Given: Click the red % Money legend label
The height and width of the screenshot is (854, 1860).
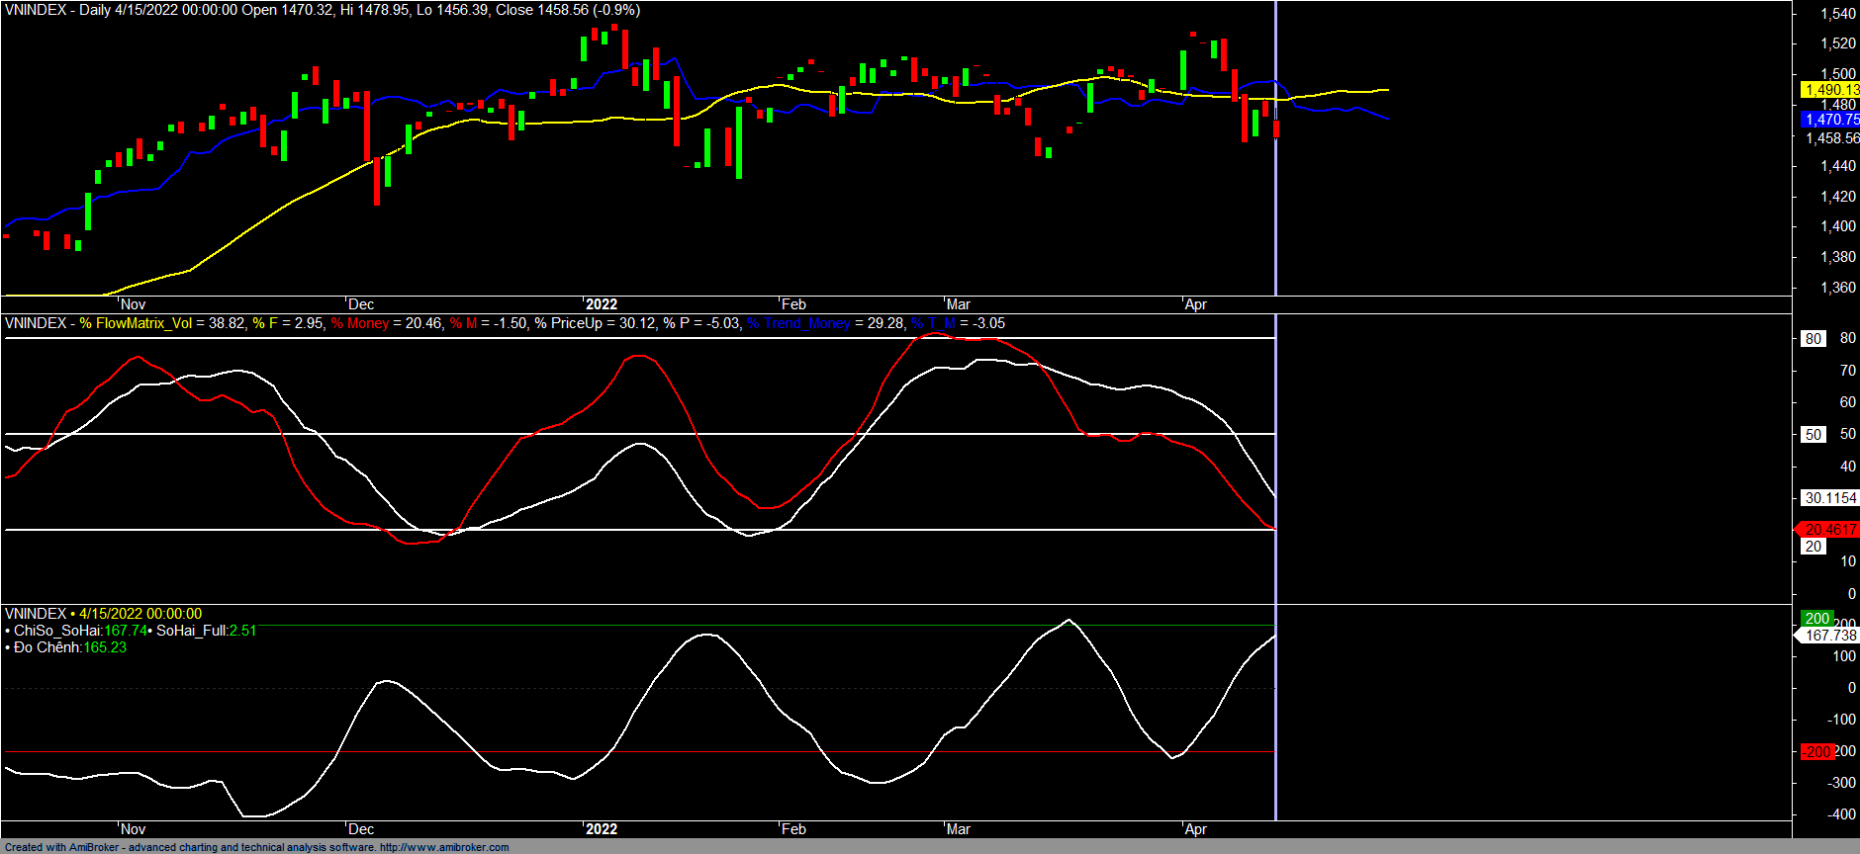Looking at the screenshot, I should [360, 323].
